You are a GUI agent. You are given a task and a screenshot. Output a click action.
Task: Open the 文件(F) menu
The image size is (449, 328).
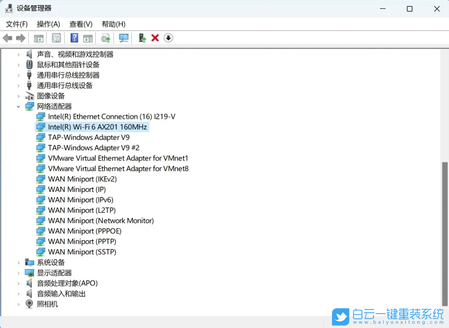click(x=16, y=24)
